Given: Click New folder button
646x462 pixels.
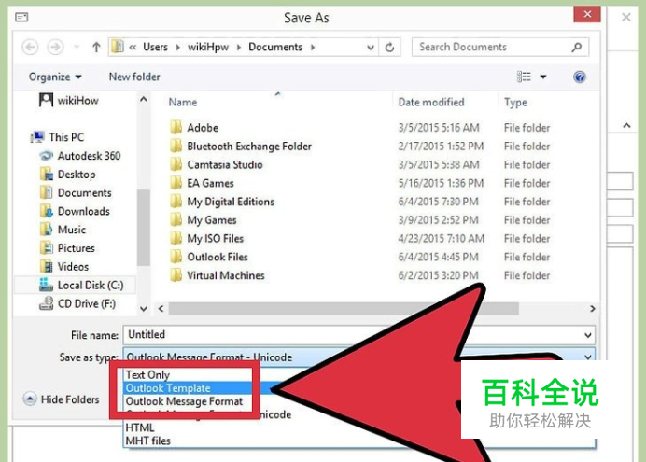Looking at the screenshot, I should click(134, 77).
